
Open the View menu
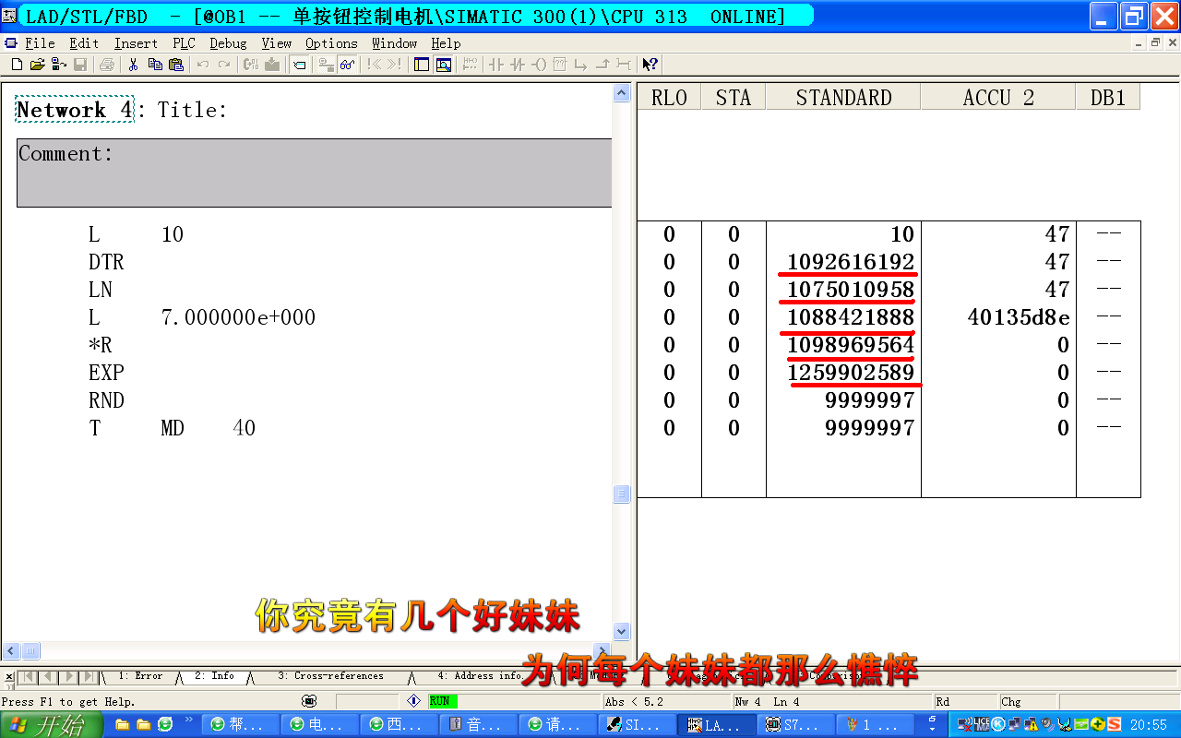tap(276, 43)
